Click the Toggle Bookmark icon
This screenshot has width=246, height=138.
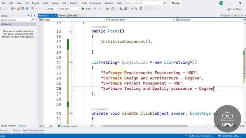141,9
